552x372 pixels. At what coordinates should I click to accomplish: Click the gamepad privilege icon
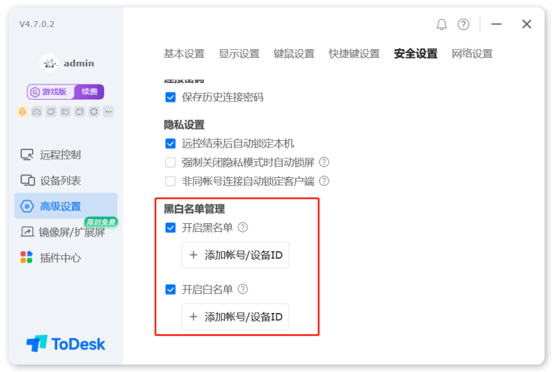37,112
